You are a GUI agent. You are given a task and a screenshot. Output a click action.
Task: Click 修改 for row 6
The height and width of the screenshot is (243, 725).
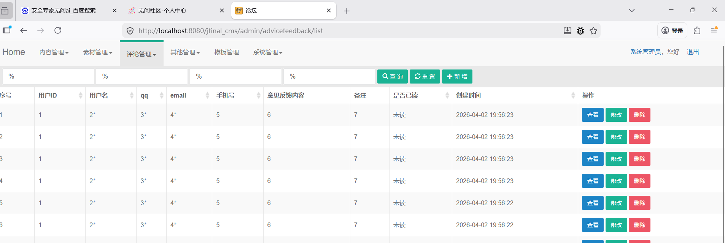click(616, 225)
